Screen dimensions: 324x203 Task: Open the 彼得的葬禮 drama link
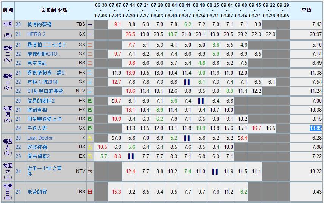[39, 24]
